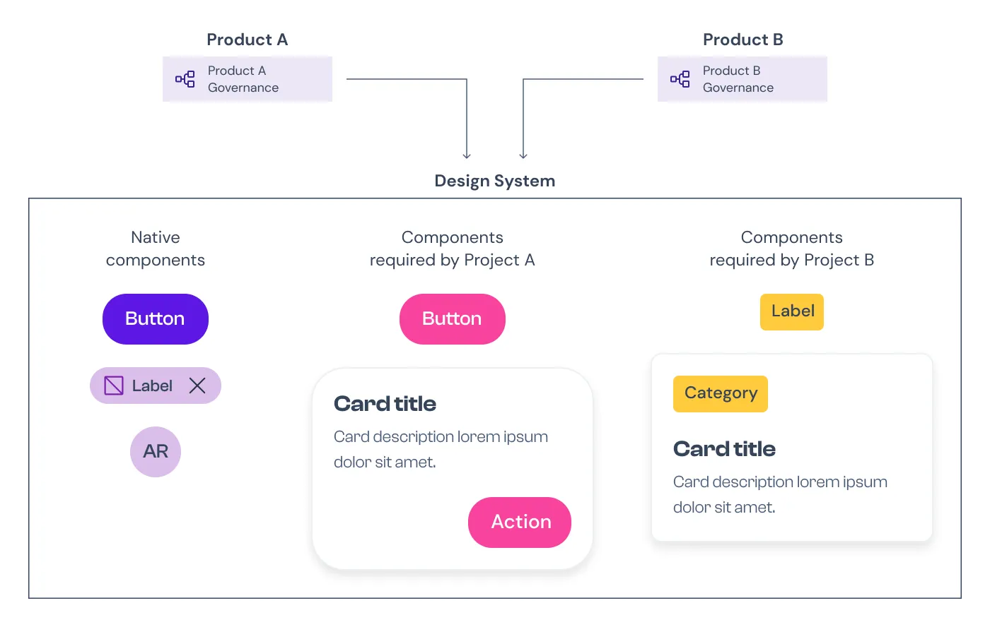Click the pink Action button in the card
990x627 pixels.
[520, 522]
